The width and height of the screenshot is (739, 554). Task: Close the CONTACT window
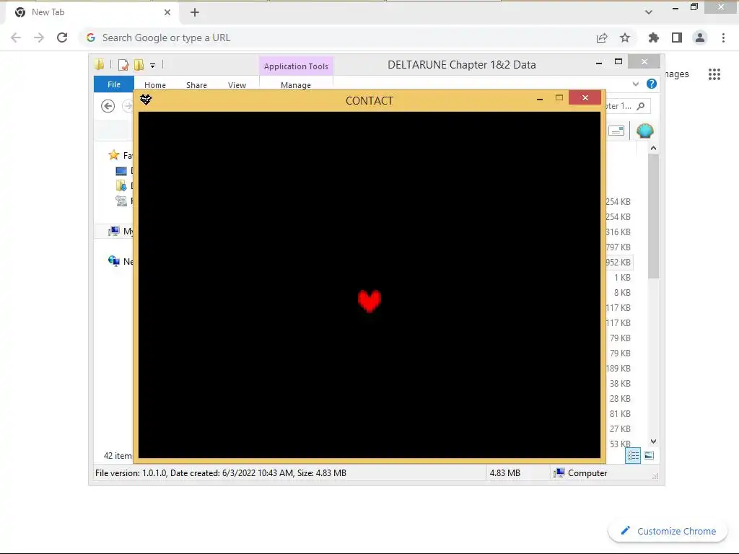click(585, 97)
